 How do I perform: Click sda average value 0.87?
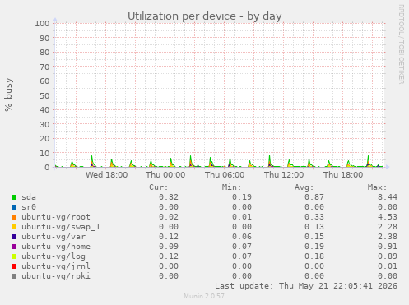(314, 197)
